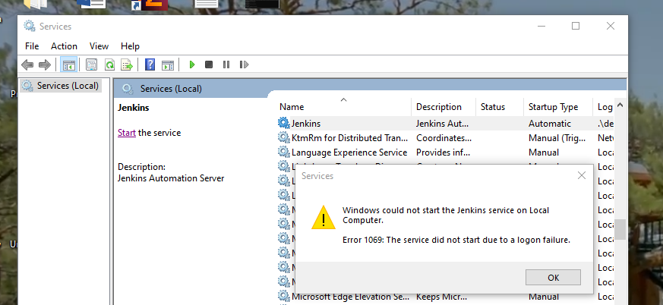Click the Start the service link
The height and width of the screenshot is (305, 663).
click(x=126, y=133)
